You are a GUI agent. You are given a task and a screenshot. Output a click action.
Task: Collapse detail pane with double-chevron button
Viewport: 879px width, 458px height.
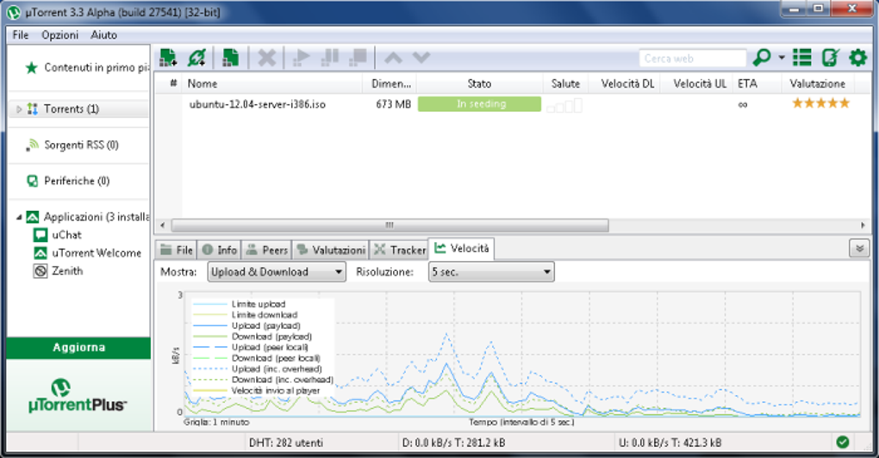pos(859,248)
